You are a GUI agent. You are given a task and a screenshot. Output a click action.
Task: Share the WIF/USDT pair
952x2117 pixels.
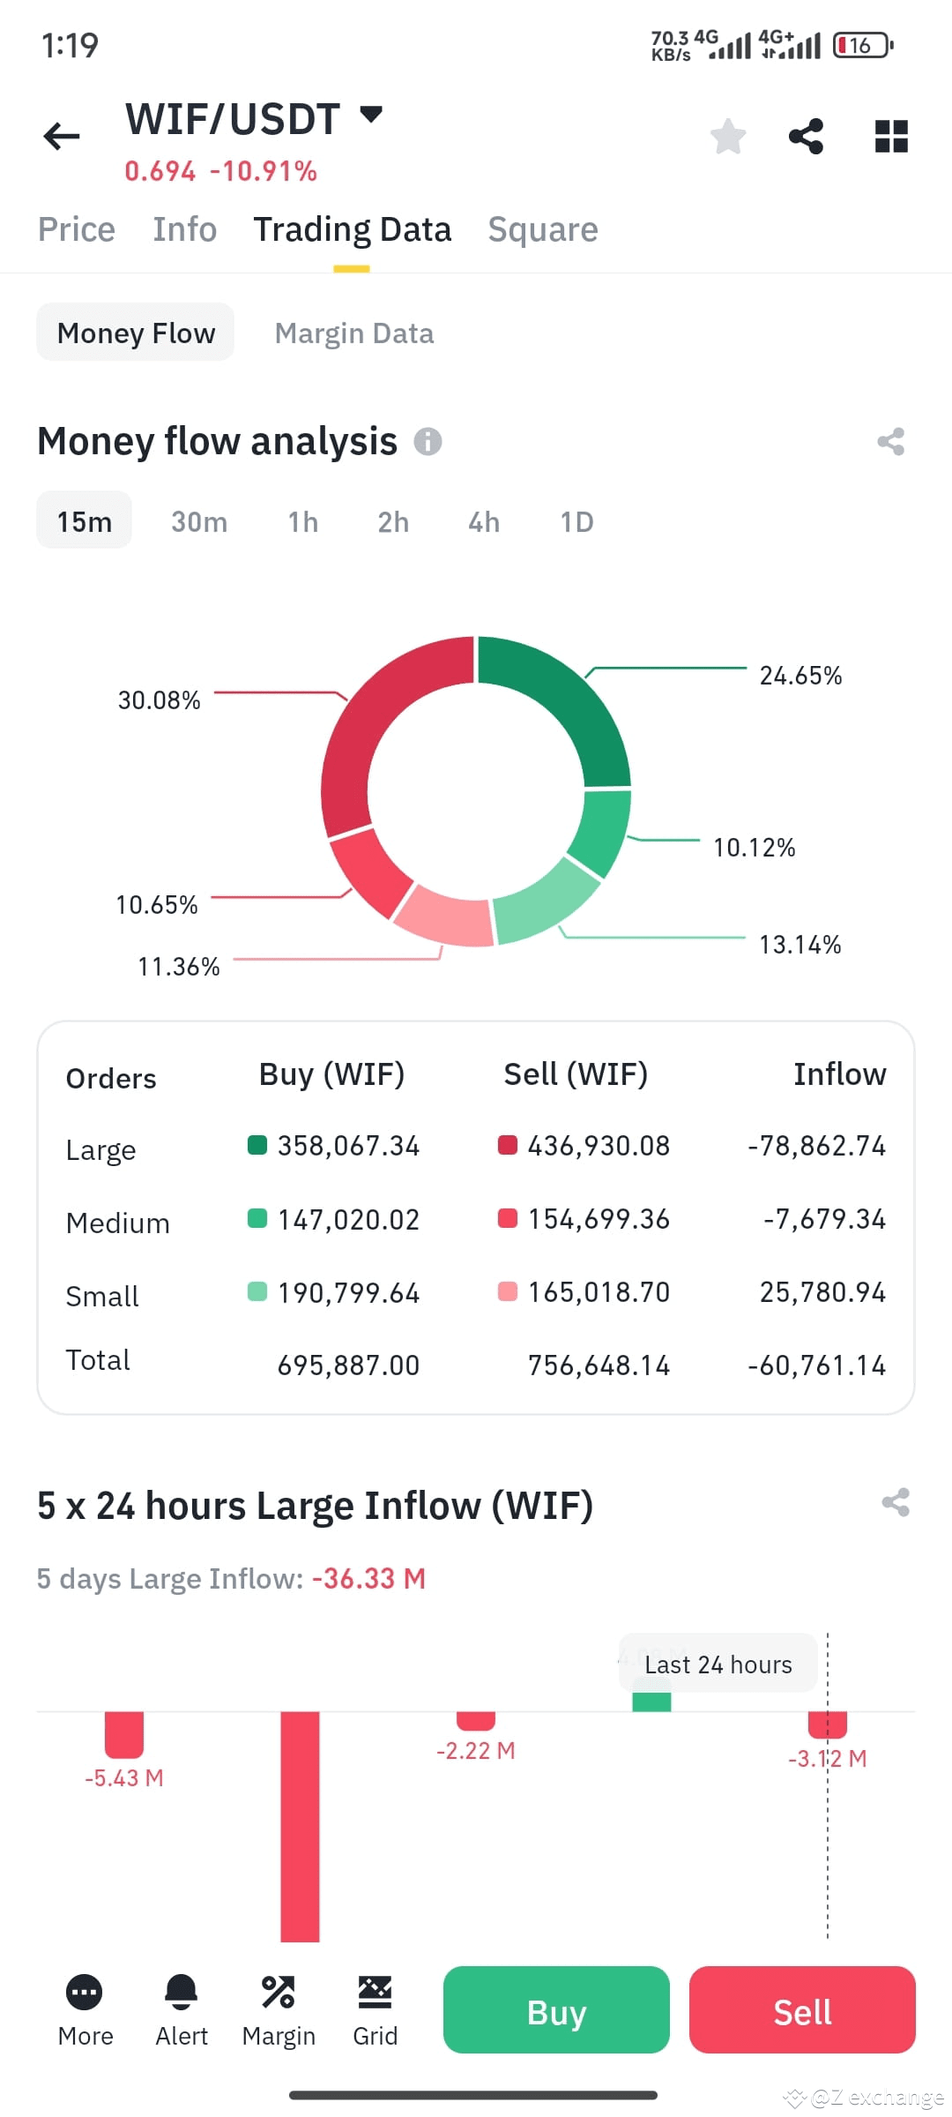click(805, 134)
